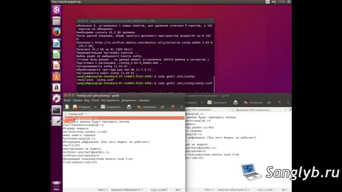Open Ubuntu Software Center in the dock
The height and width of the screenshot is (192, 342).
[56, 77]
